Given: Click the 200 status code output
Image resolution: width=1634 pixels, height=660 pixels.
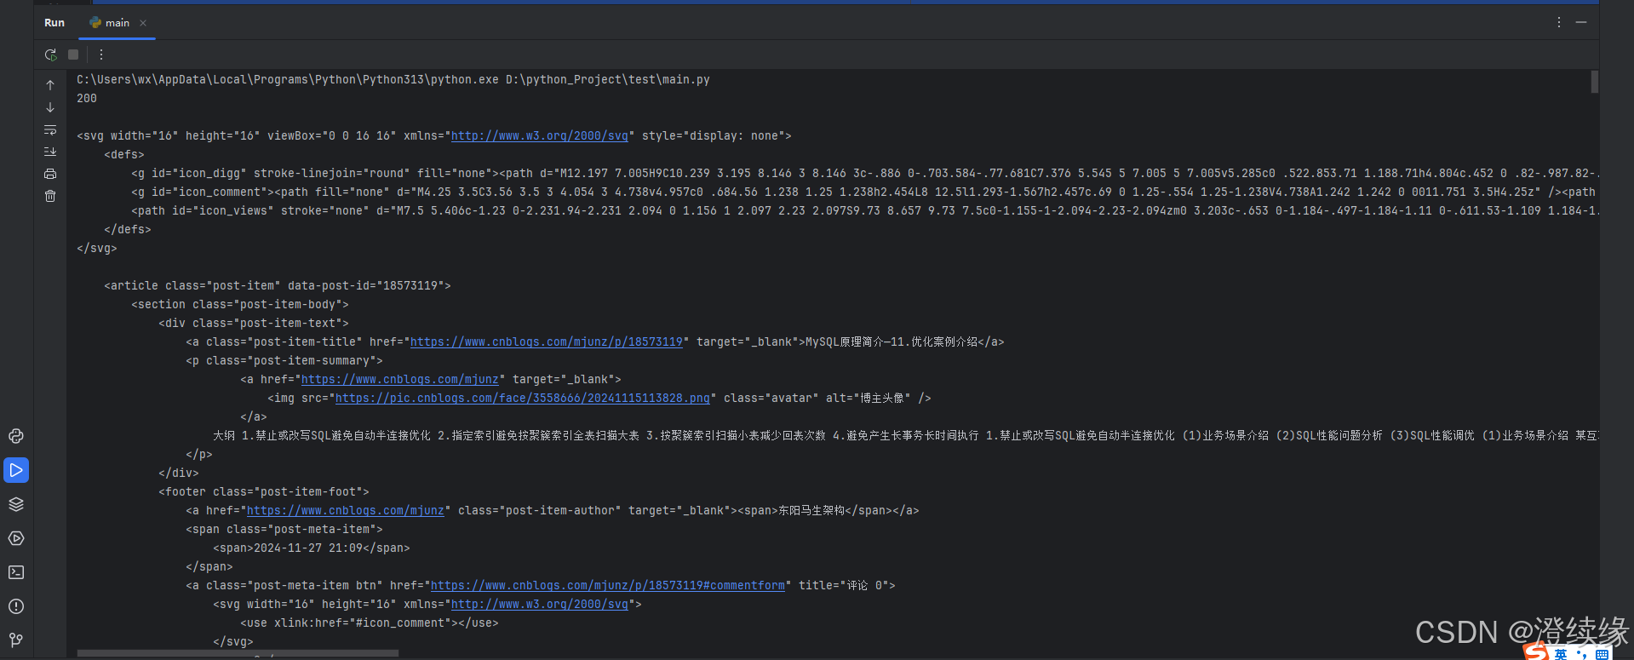Looking at the screenshot, I should 87,98.
